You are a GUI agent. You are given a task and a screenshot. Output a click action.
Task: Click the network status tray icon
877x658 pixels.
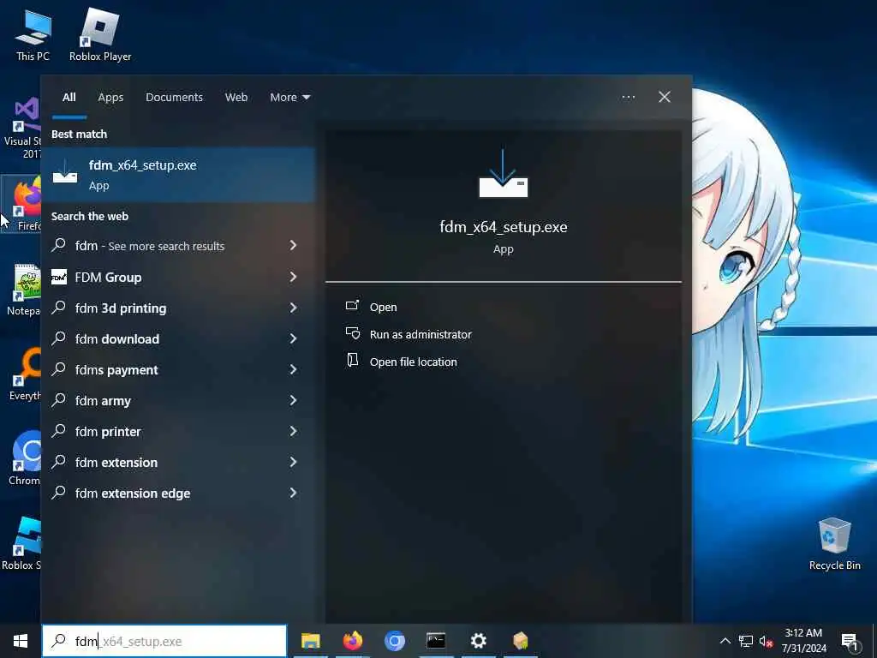(x=746, y=641)
